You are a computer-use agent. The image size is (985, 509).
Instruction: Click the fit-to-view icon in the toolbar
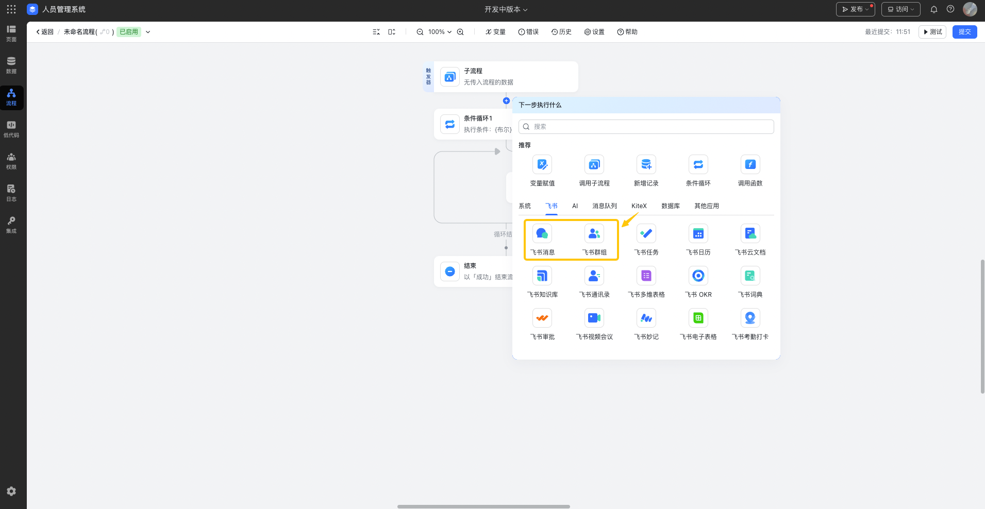pos(392,32)
